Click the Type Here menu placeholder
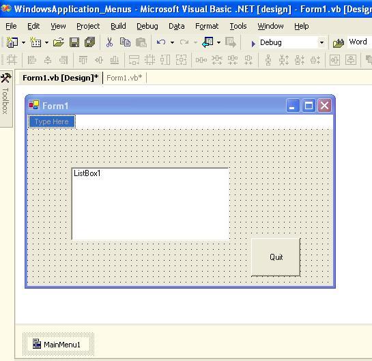Viewport: 372px width, 361px height. point(52,121)
